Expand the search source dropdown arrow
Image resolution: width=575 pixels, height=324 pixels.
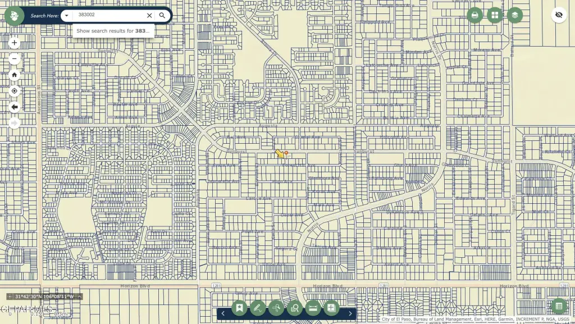66,16
